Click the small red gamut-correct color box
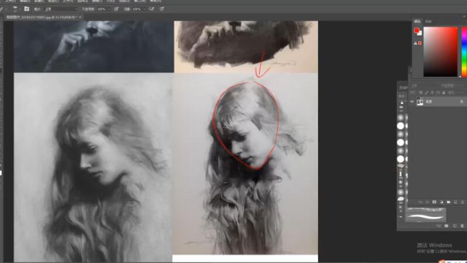 pyautogui.click(x=420, y=43)
